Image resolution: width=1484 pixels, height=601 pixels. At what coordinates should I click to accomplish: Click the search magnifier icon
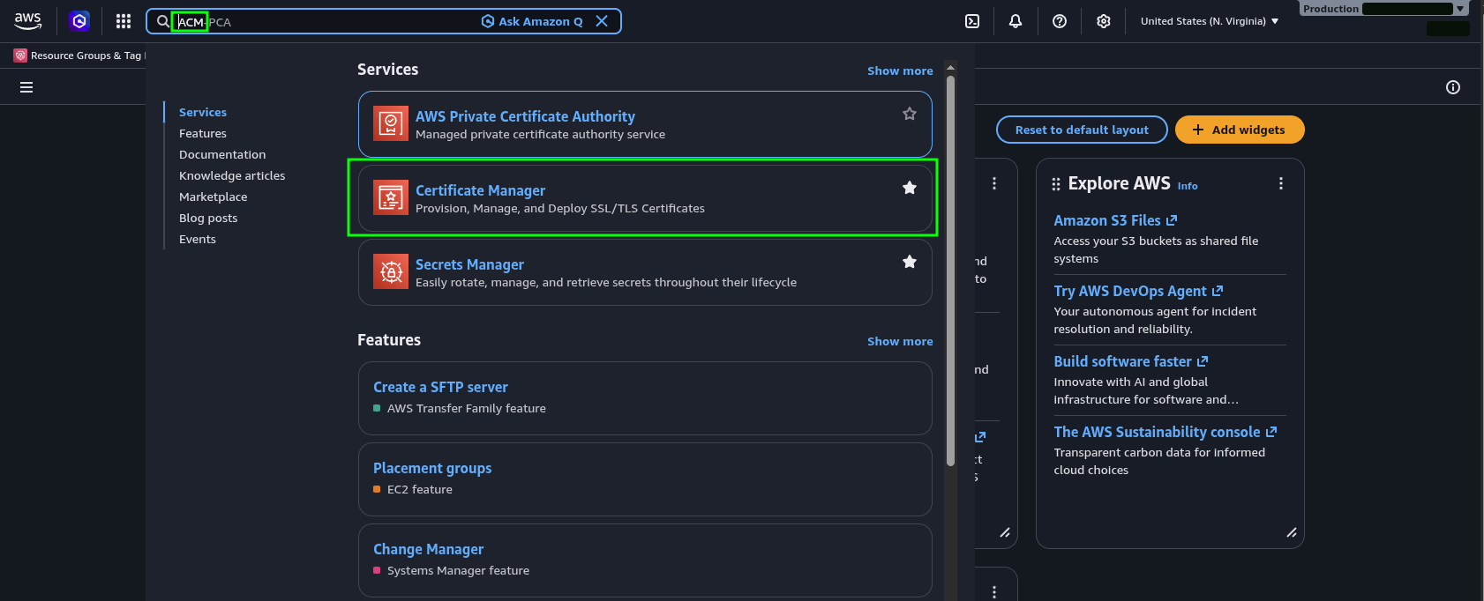pyautogui.click(x=163, y=21)
